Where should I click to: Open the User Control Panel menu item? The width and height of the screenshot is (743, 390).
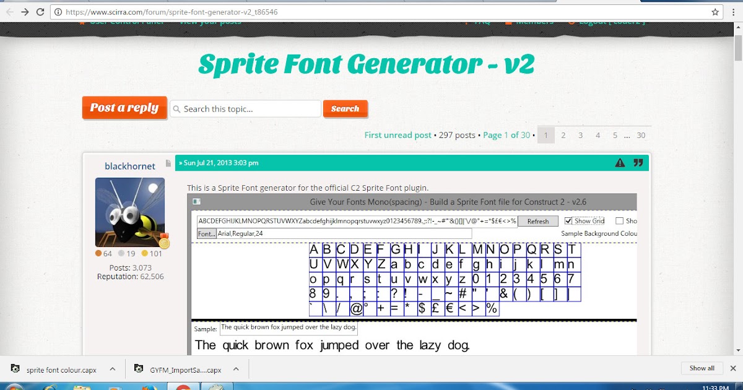(126, 20)
